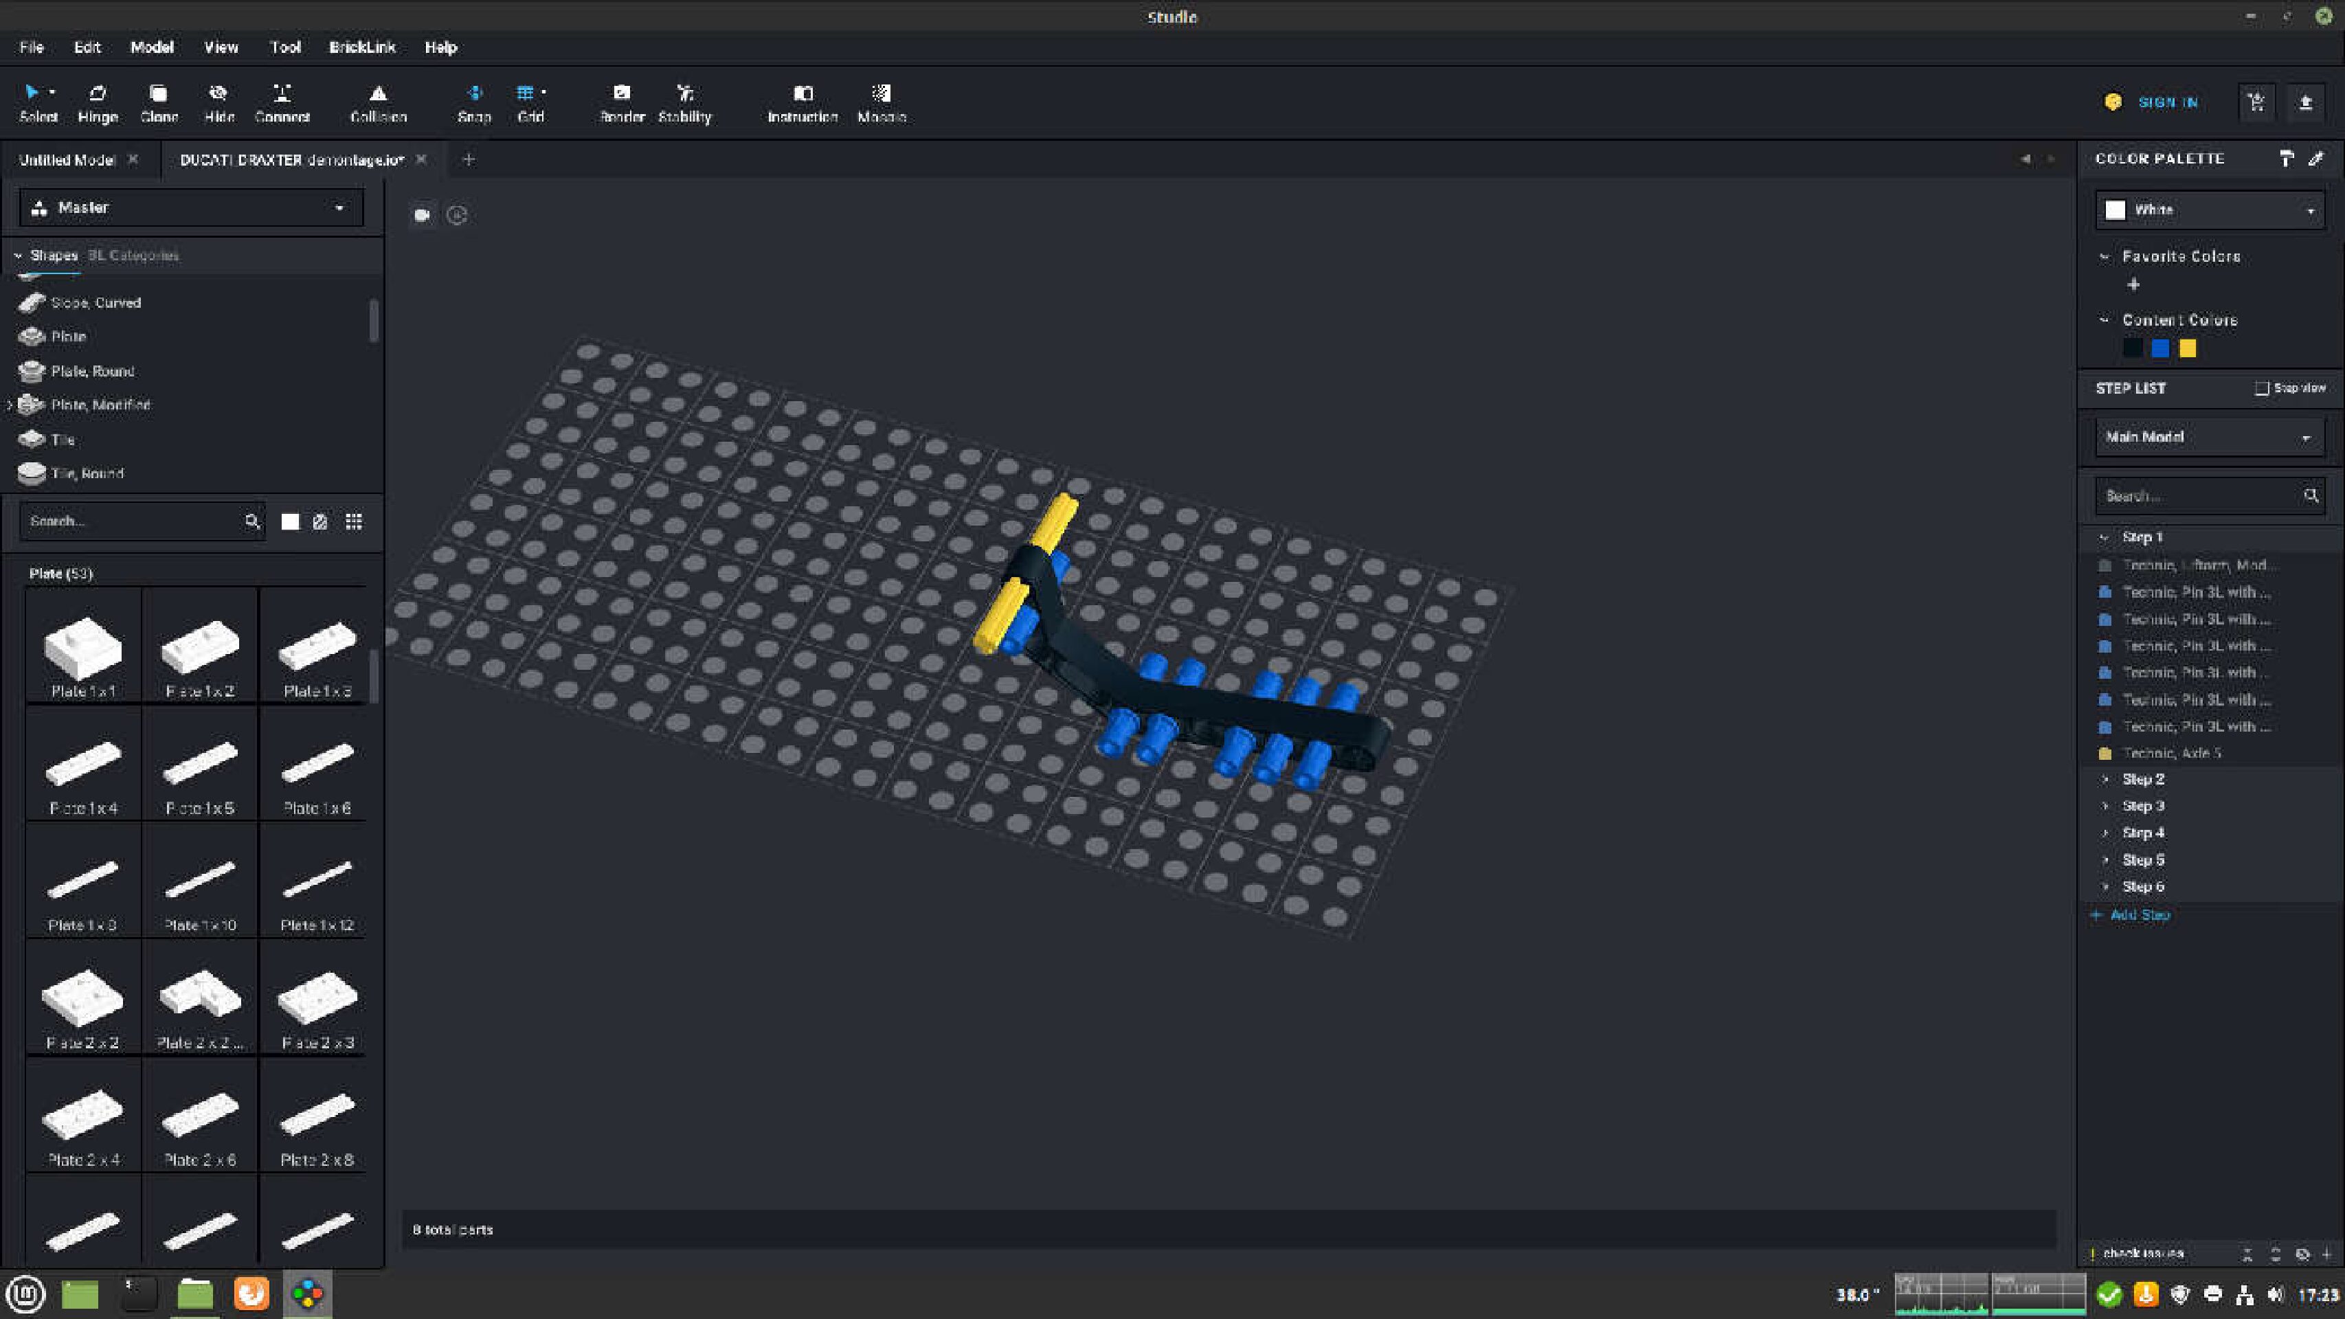Viewport: 2345px width, 1319px height.
Task: Click the magnifier in Step List search
Action: (2311, 495)
